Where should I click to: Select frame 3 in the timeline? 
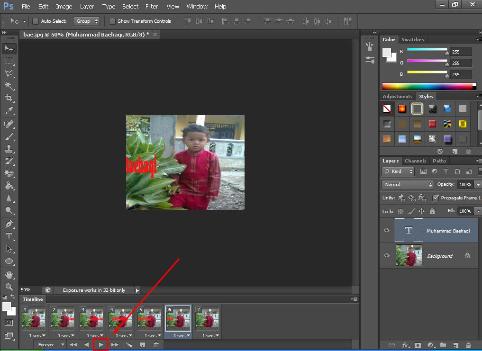pyautogui.click(x=92, y=318)
